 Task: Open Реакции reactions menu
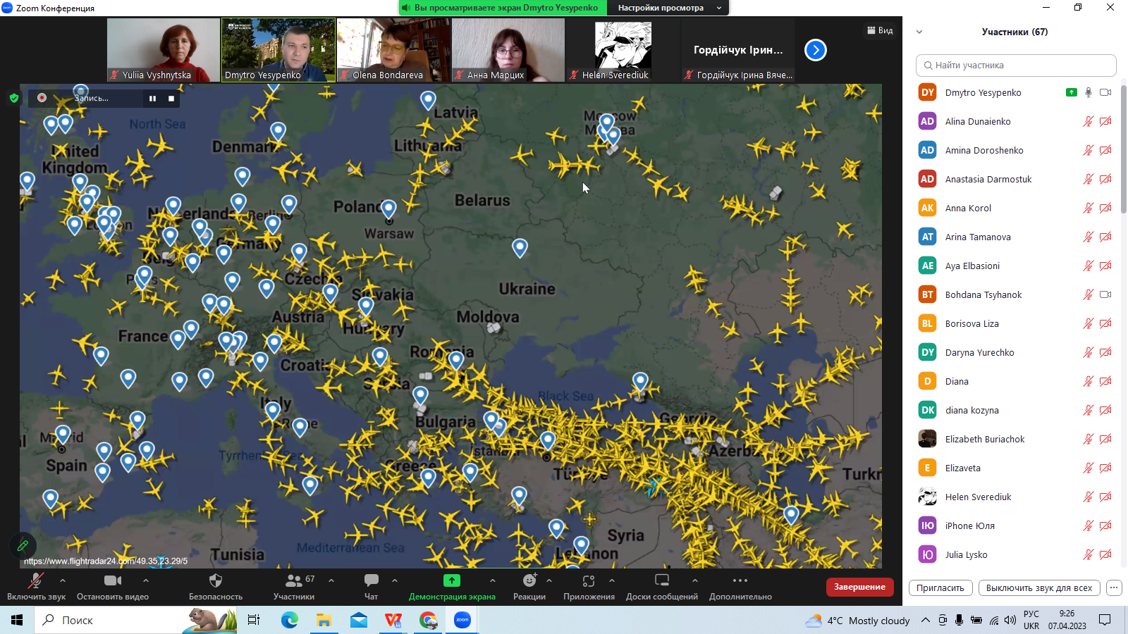click(x=529, y=580)
